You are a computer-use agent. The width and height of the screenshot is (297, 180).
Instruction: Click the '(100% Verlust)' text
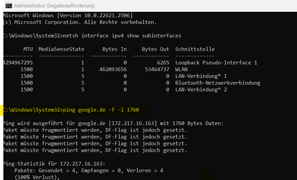[34, 177]
